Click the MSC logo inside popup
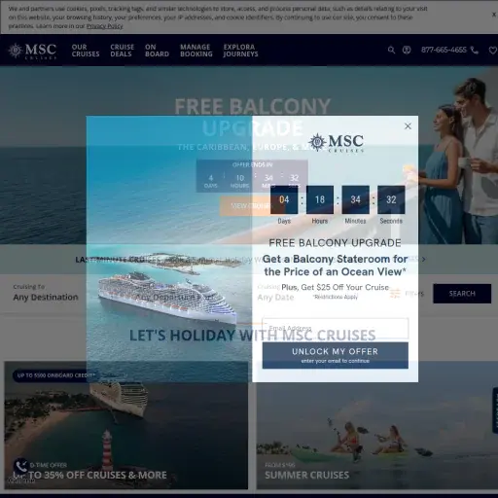This screenshot has width=498, height=498. click(336, 143)
